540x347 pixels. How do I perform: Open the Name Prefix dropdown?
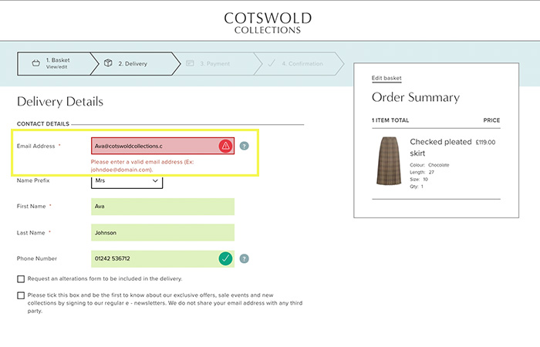click(127, 181)
